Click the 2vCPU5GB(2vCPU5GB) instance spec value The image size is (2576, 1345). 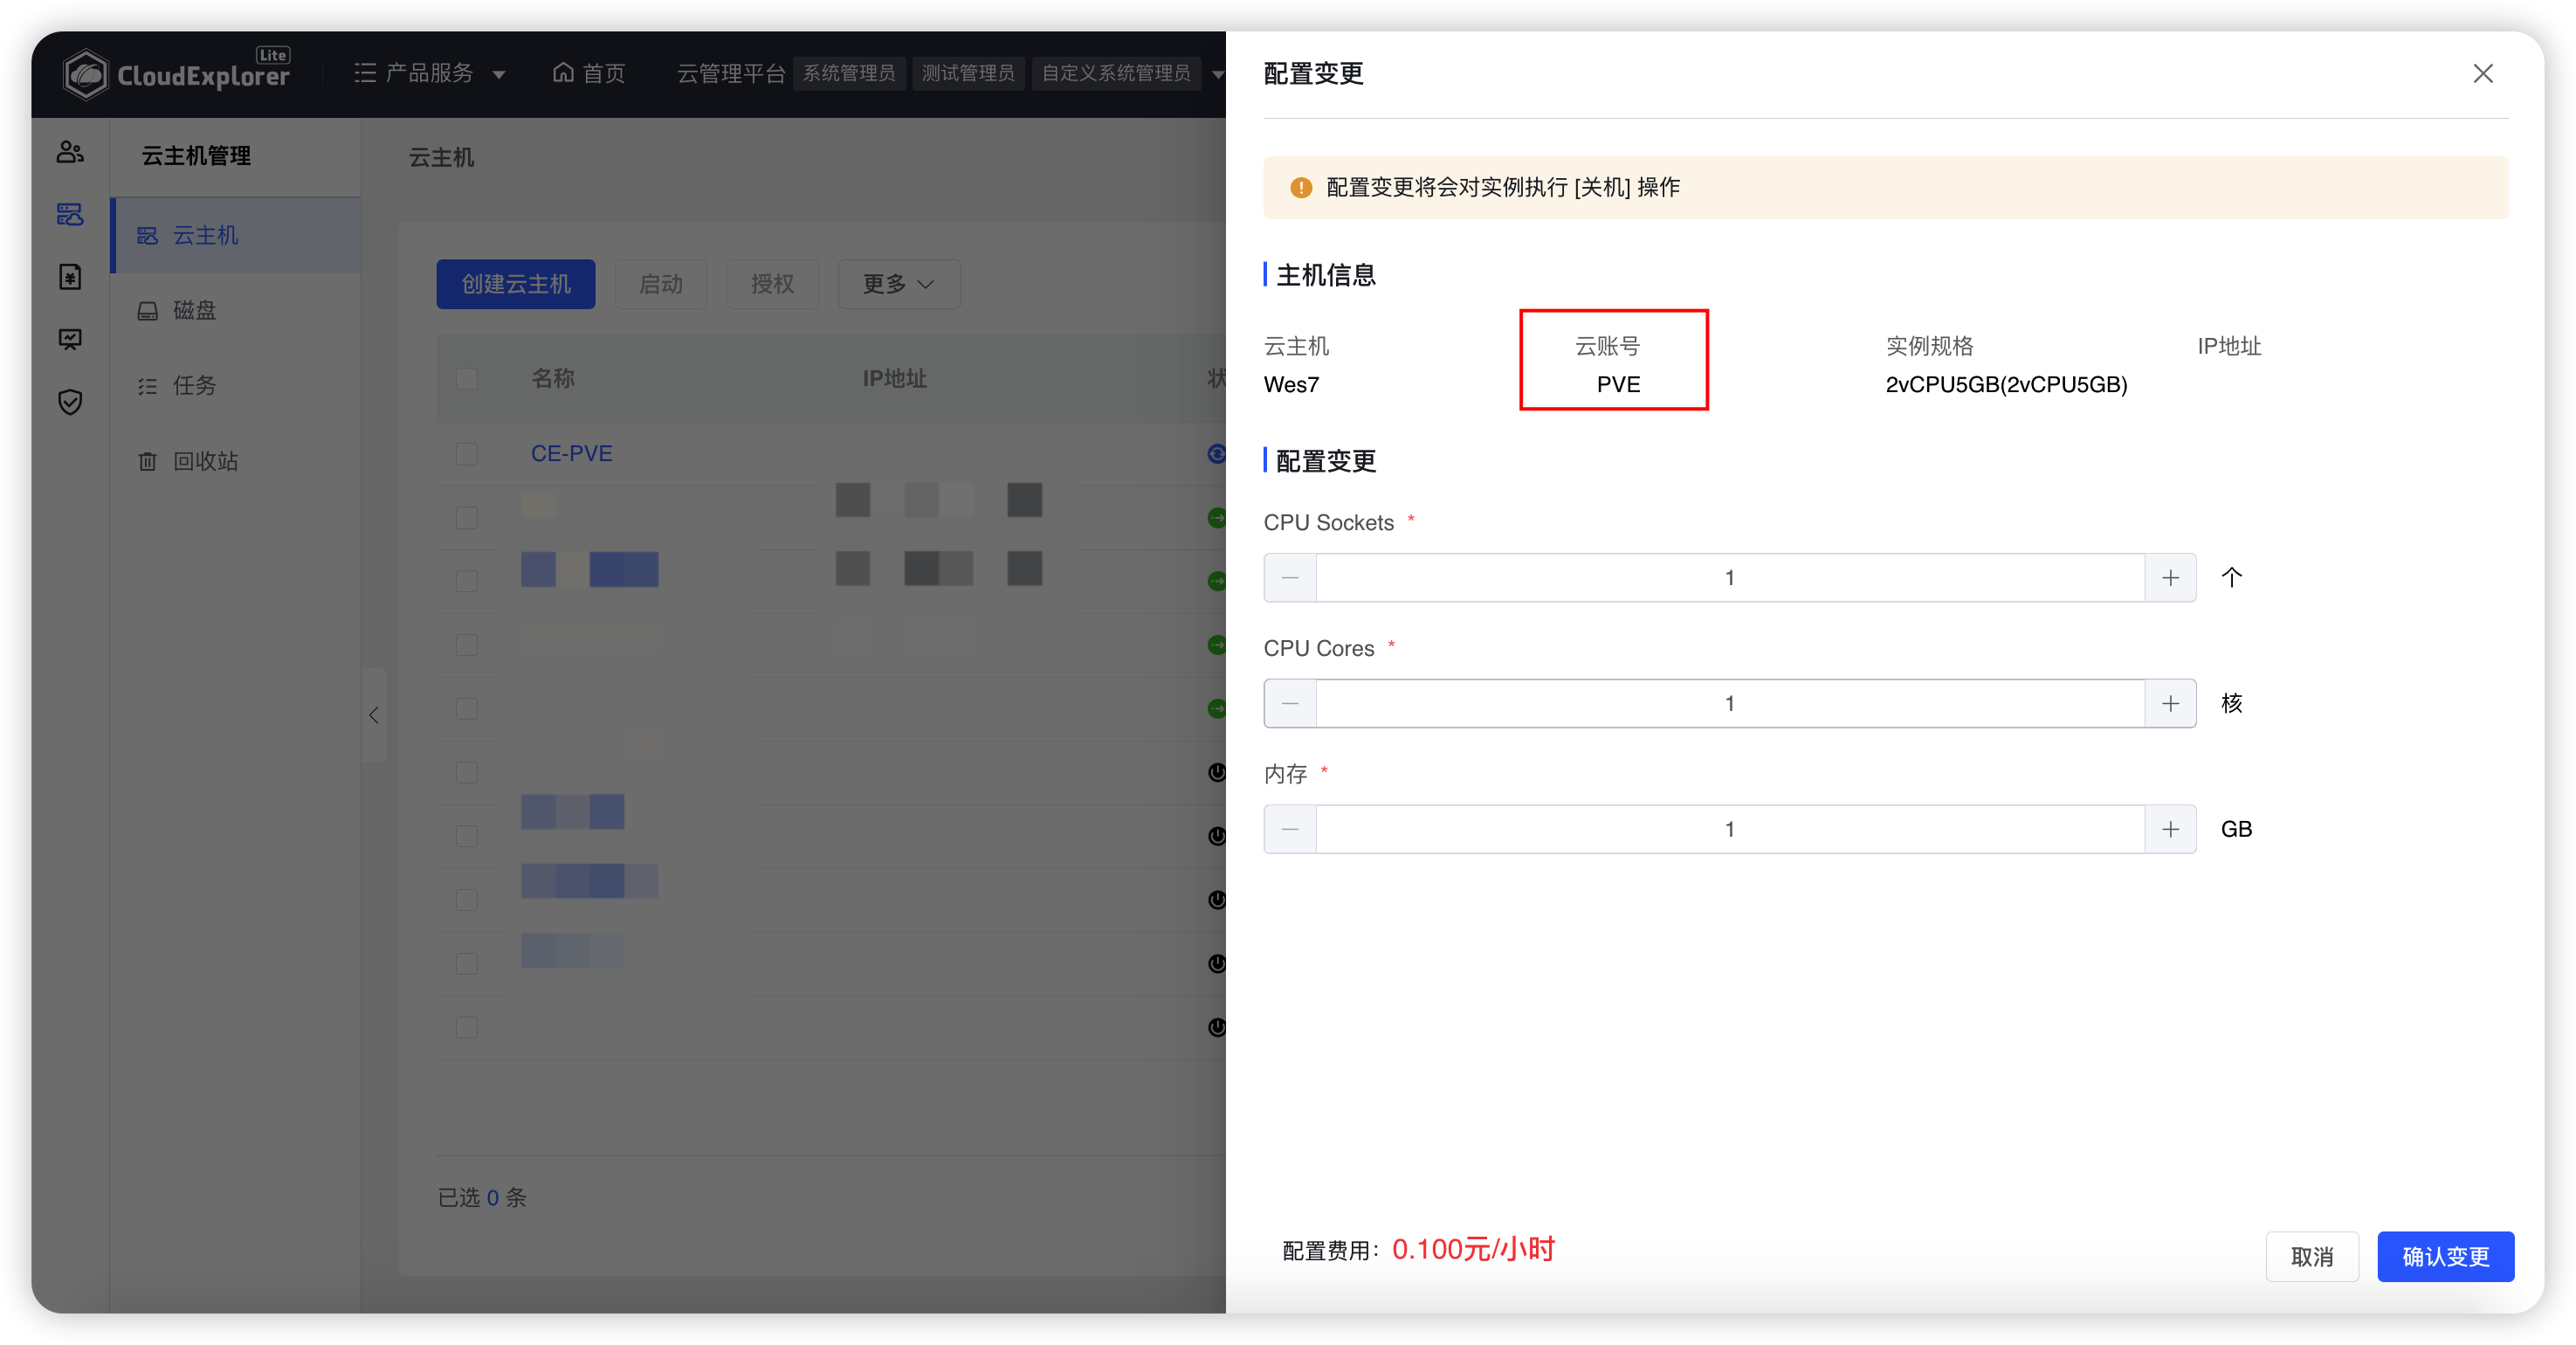pos(2006,385)
